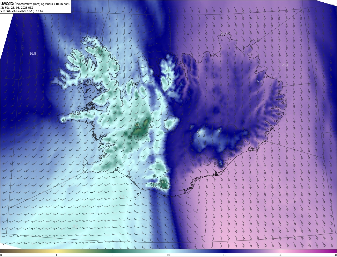The height and width of the screenshot is (257, 337).
Task: Click the 16.8 value label over the ocean
Action: (x=33, y=53)
